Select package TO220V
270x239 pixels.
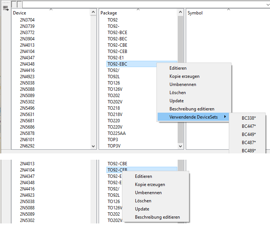click(115, 127)
